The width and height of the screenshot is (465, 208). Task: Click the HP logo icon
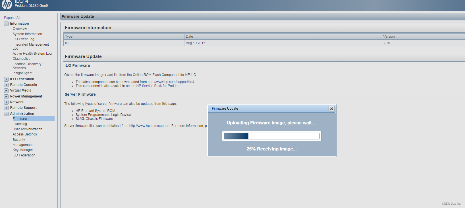coord(7,4)
